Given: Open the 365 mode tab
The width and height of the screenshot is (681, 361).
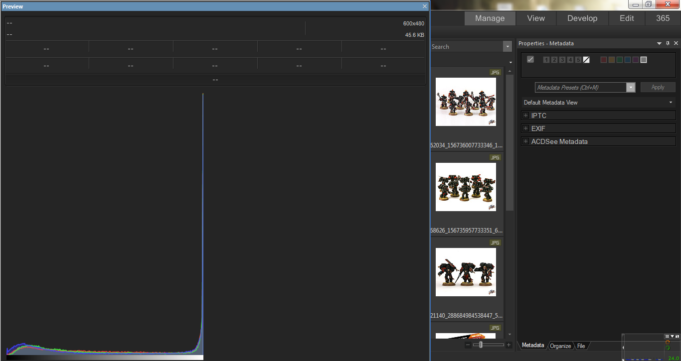Looking at the screenshot, I should tap(663, 18).
